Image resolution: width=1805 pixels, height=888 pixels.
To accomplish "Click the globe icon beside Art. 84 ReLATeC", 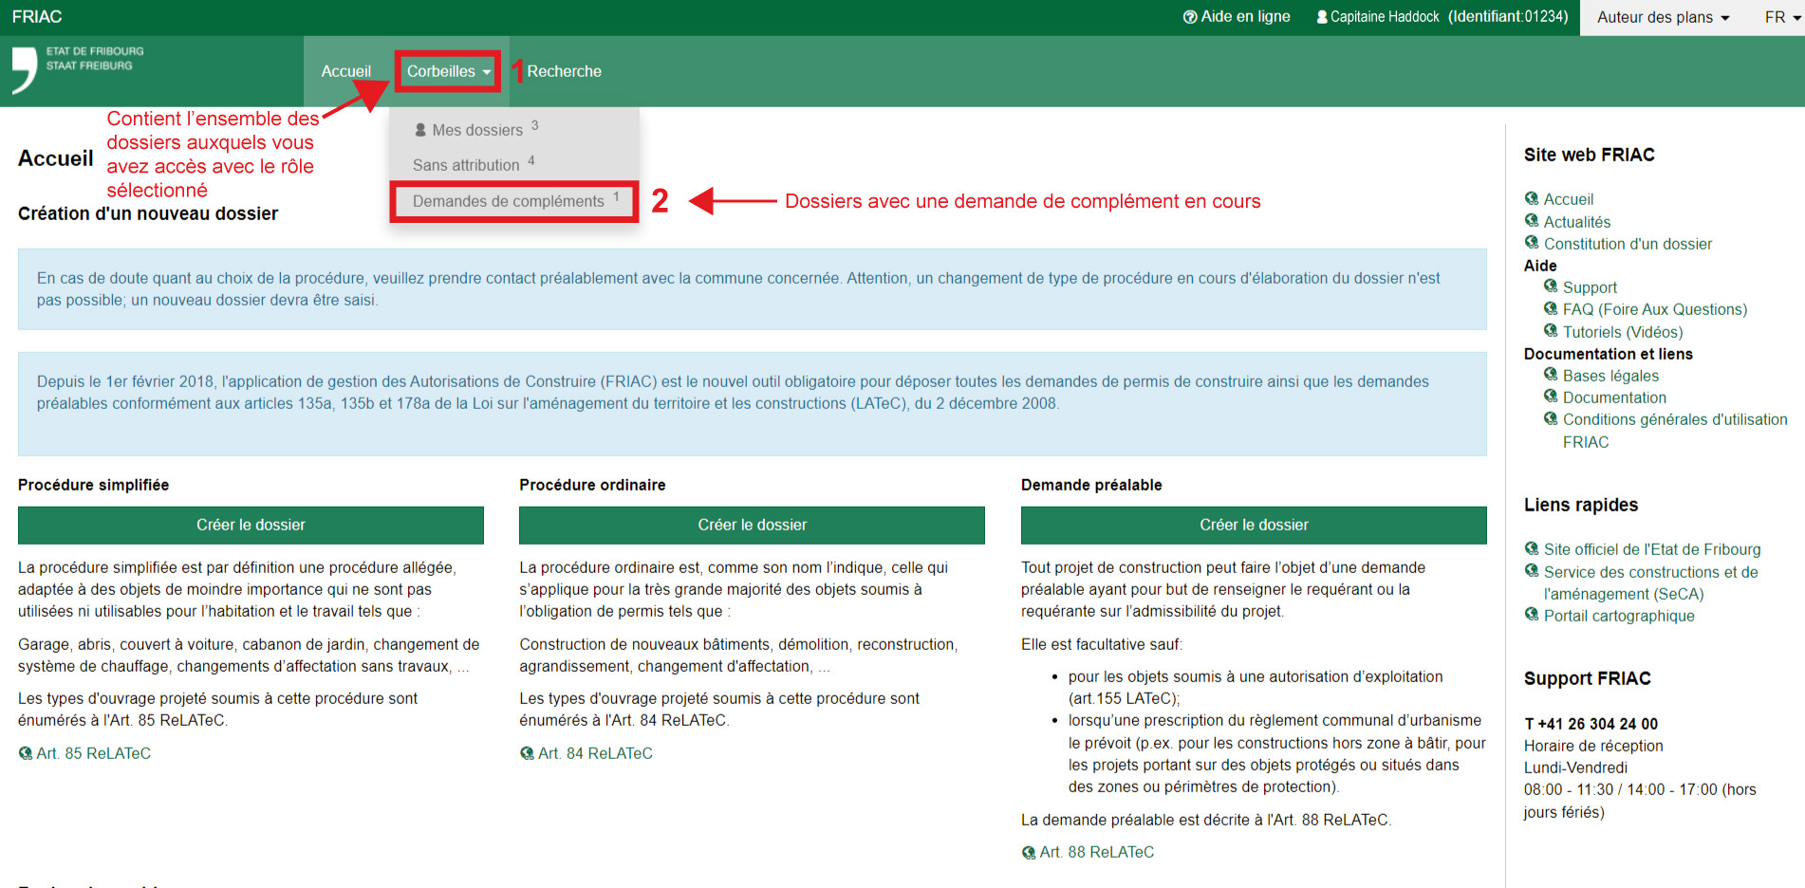I will pyautogui.click(x=527, y=753).
